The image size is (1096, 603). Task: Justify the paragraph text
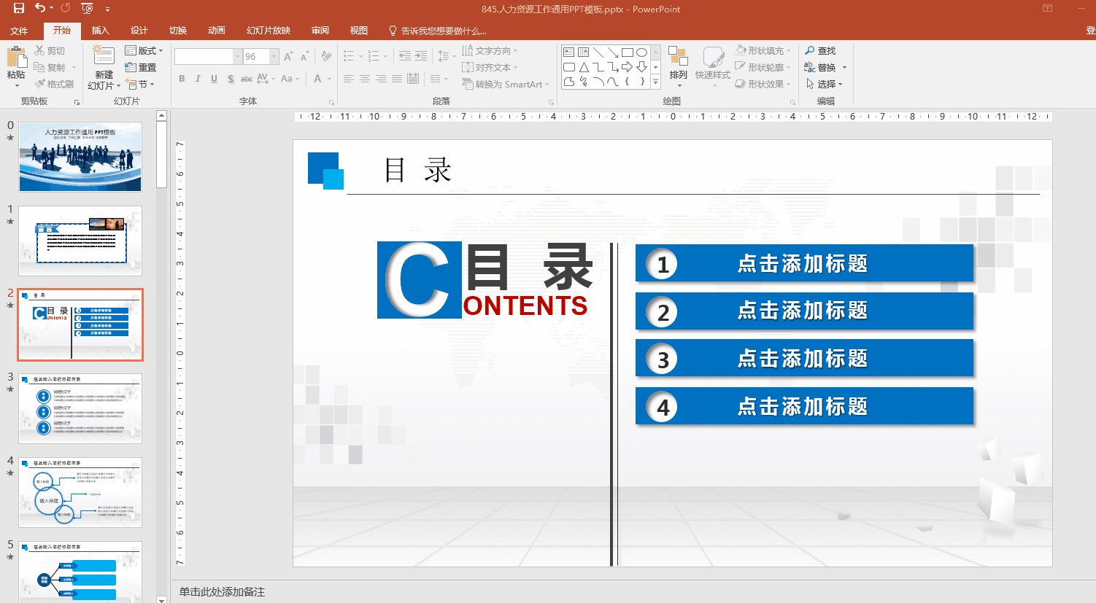click(397, 79)
